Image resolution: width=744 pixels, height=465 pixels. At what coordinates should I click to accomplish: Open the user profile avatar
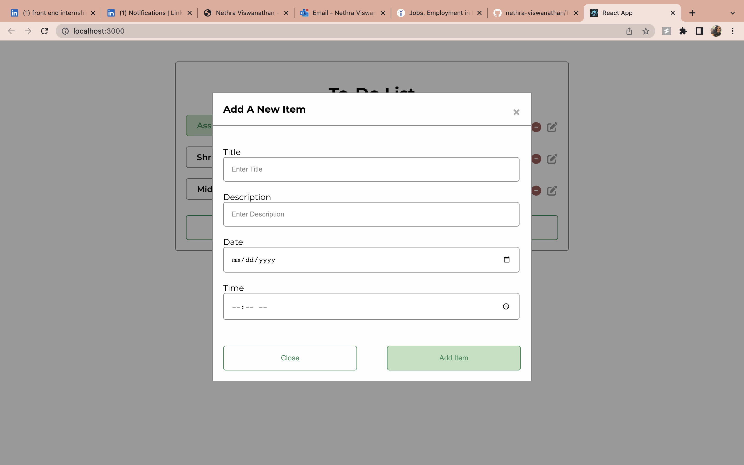[x=716, y=31]
